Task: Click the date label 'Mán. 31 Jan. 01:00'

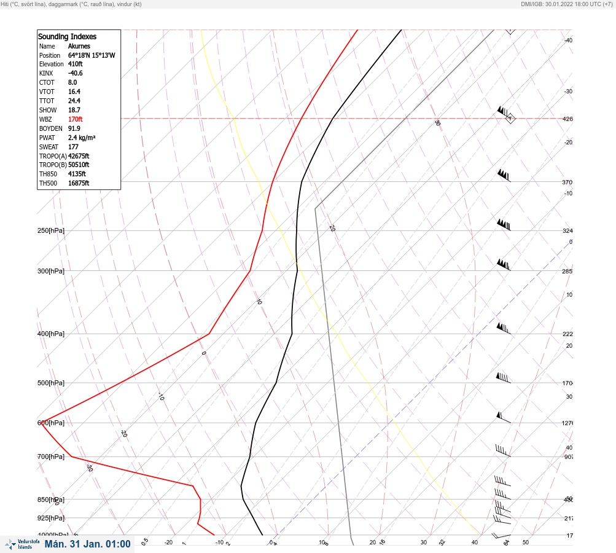Action: [x=87, y=544]
